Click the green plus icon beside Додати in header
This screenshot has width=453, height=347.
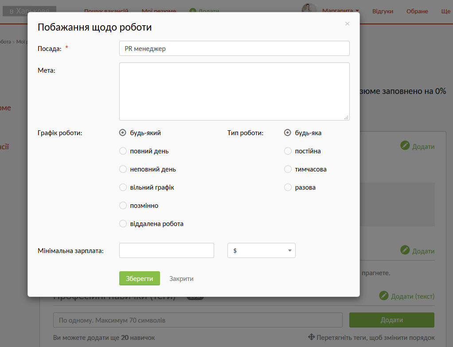pos(193,11)
